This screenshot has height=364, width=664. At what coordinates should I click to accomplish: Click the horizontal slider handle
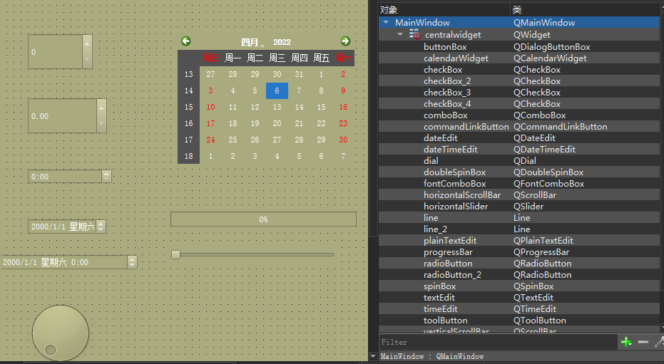point(175,254)
